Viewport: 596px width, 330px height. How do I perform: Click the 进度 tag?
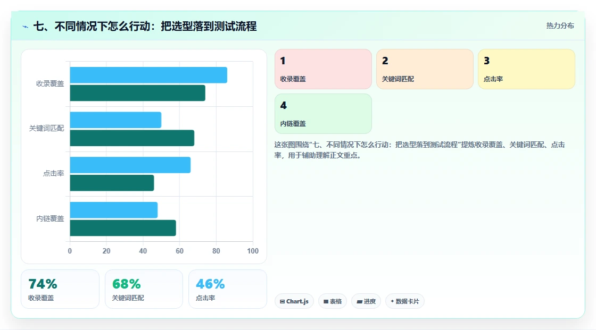[366, 301]
